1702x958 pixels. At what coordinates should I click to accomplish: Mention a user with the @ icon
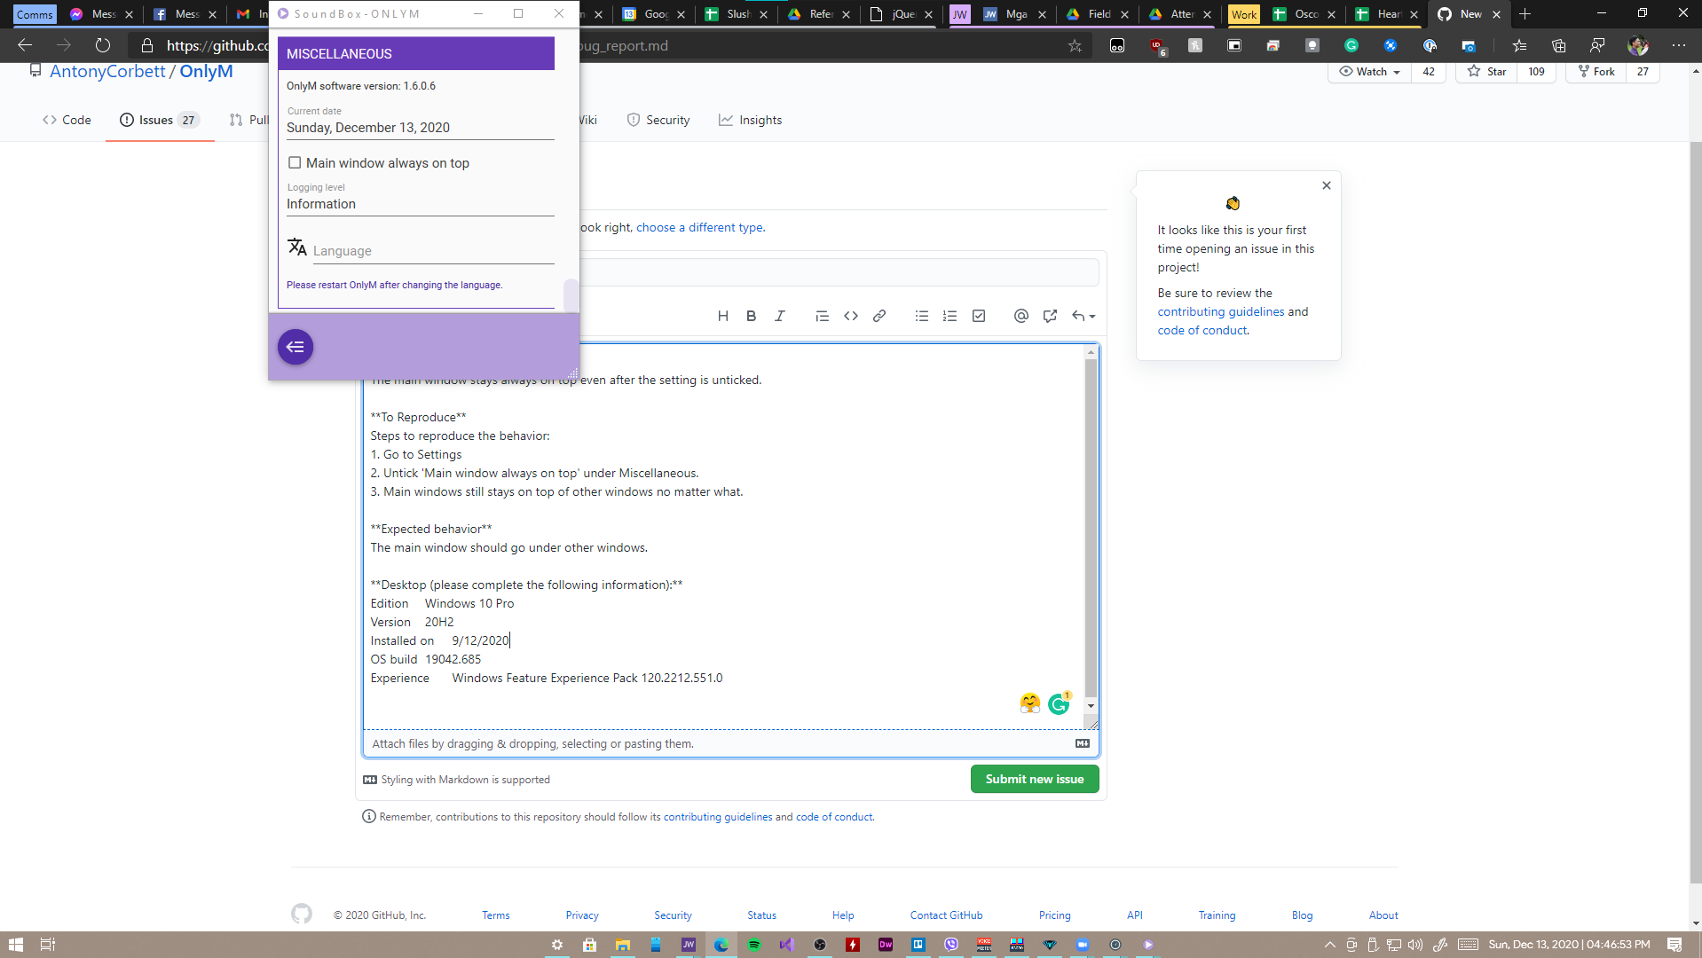(1020, 316)
